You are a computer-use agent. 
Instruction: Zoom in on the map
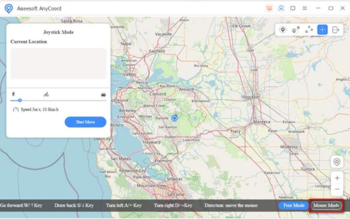(x=337, y=178)
